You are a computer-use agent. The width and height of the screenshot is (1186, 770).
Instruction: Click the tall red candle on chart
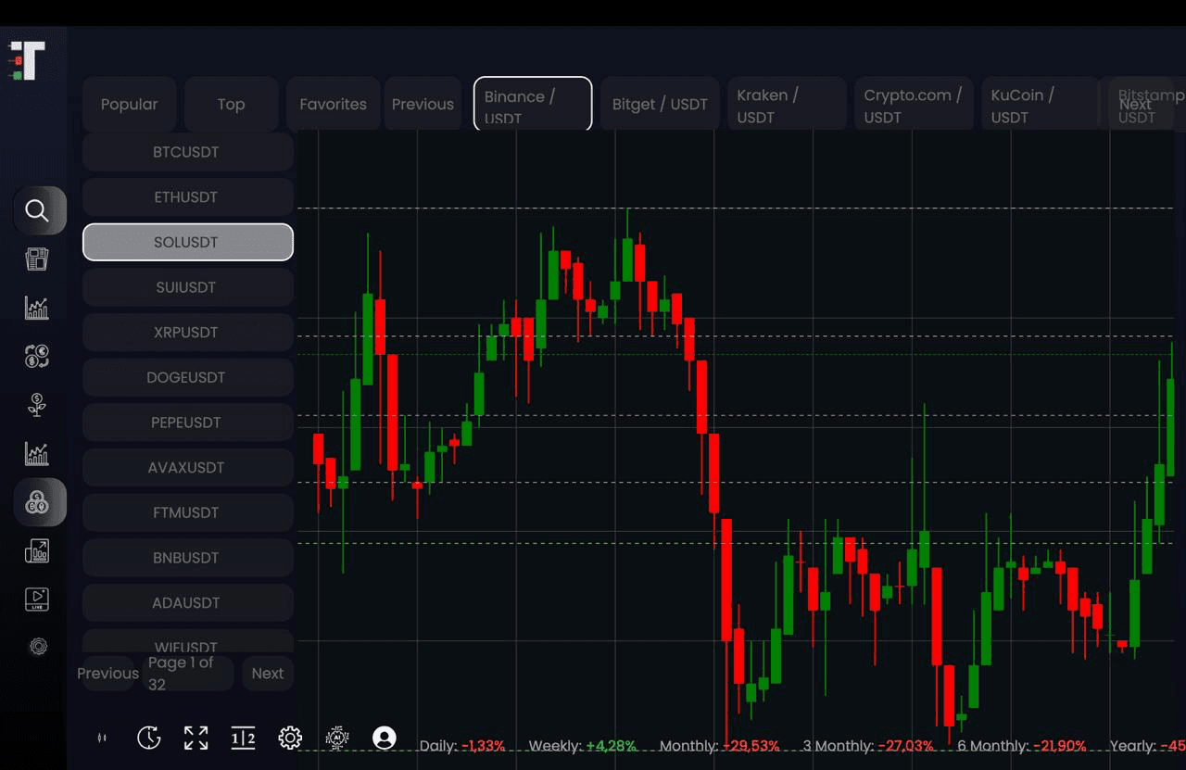tap(726, 579)
